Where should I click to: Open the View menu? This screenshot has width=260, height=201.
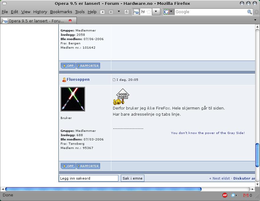click(26, 12)
